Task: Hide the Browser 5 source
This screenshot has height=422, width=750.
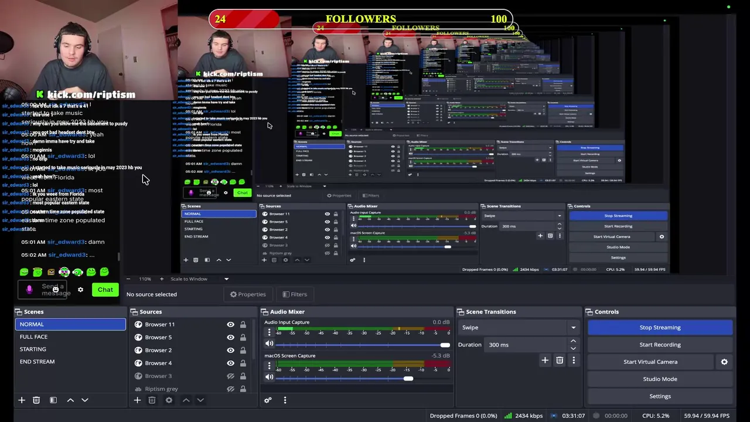Action: 230,337
